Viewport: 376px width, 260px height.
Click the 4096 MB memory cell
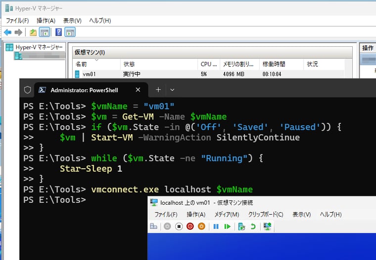(x=234, y=74)
